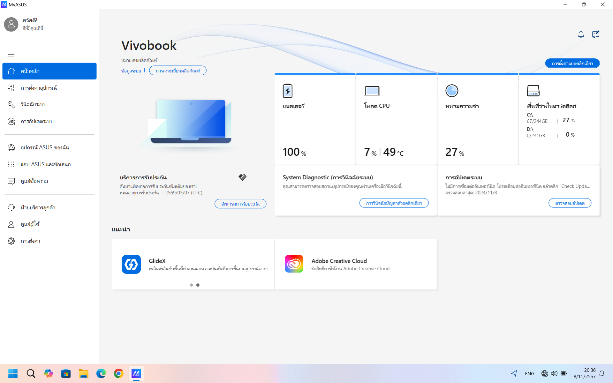Screen dimensions: 613x383
Task: Click the memory 27% card value
Action: (x=455, y=152)
